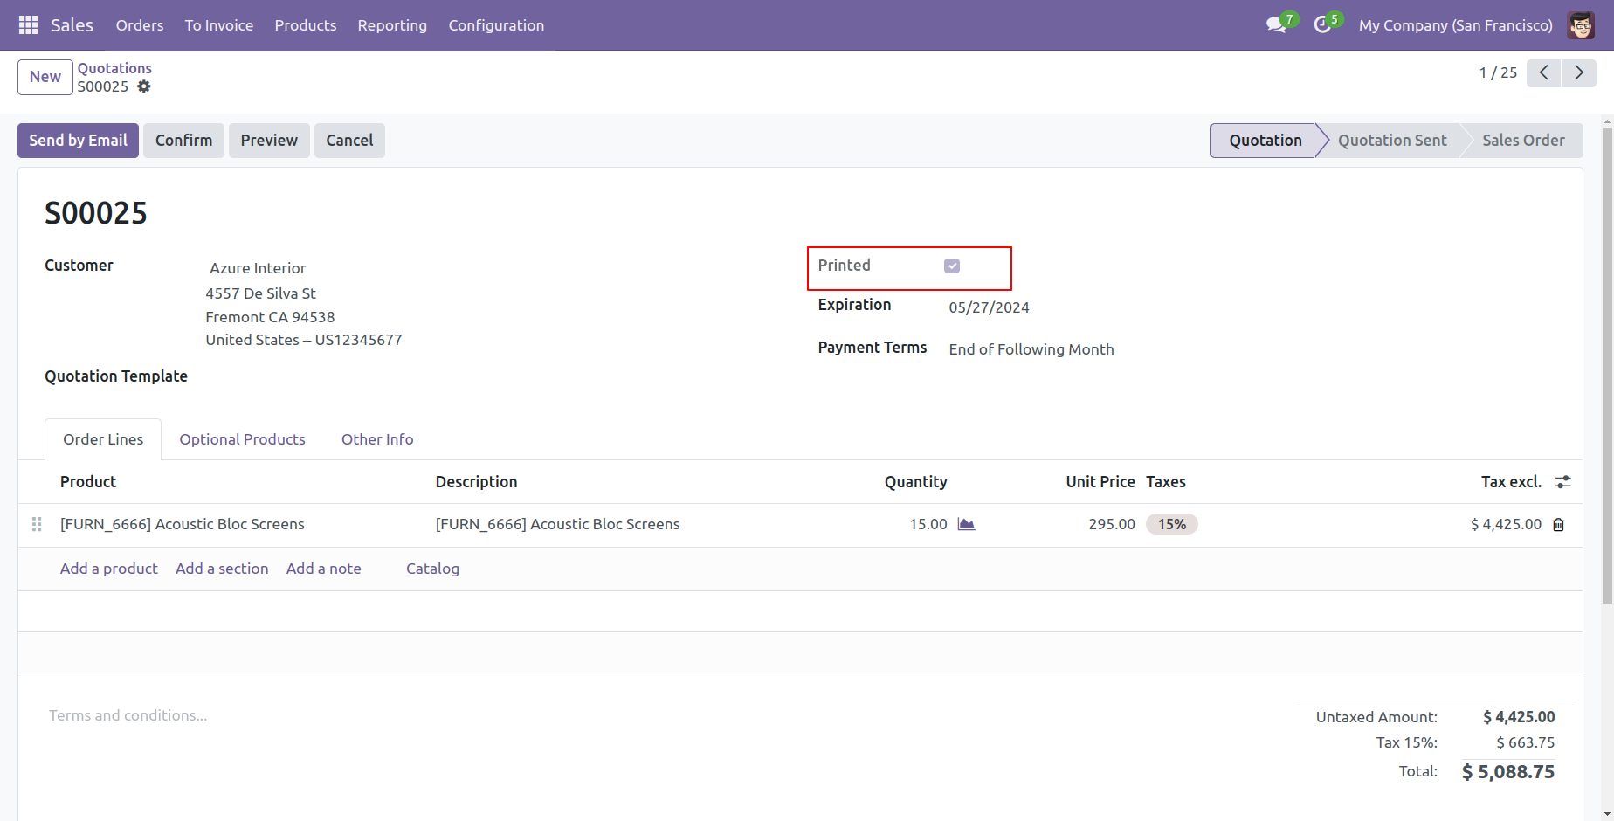Go to previous record arrow

[1543, 73]
